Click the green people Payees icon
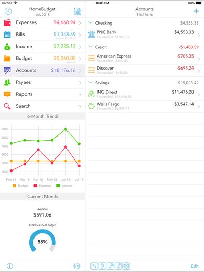 [x=7, y=82]
